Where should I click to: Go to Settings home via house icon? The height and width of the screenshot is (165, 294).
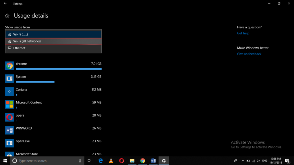point(7,16)
